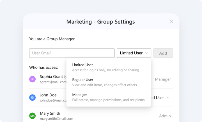Click the Sophia Grant name
This screenshot has height=122, width=202.
pyautogui.click(x=51, y=77)
